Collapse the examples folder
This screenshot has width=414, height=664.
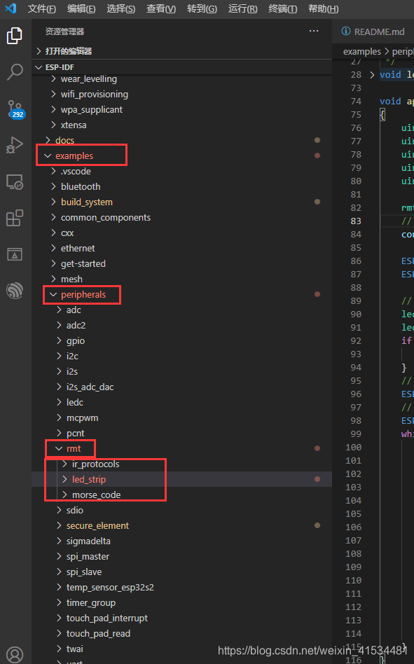(x=182, y=155)
